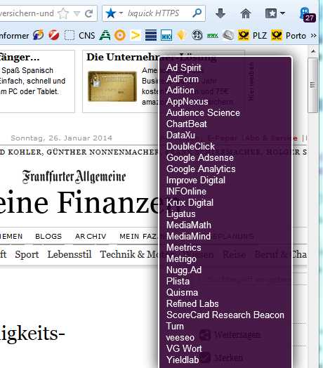Screen dimensions: 323x368
Task: Click the orange diamond bookmark icon
Action: click(182, 35)
